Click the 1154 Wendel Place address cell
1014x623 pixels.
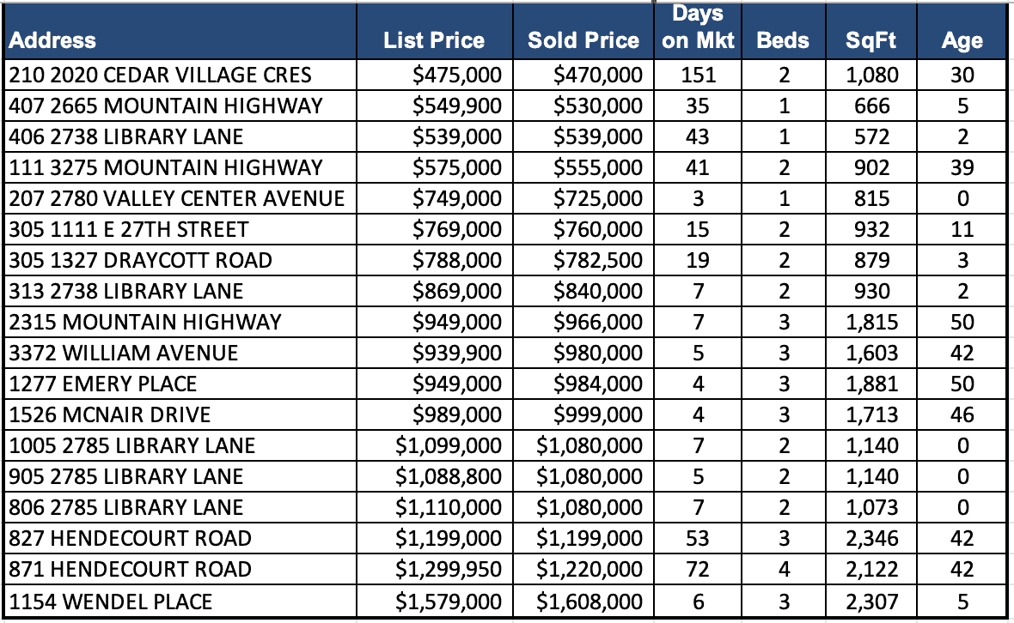tap(110, 601)
